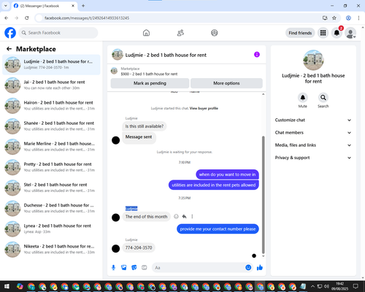This screenshot has height=292, width=365.
Task: Search in conversation using magnifier icon
Action: pos(323,98)
